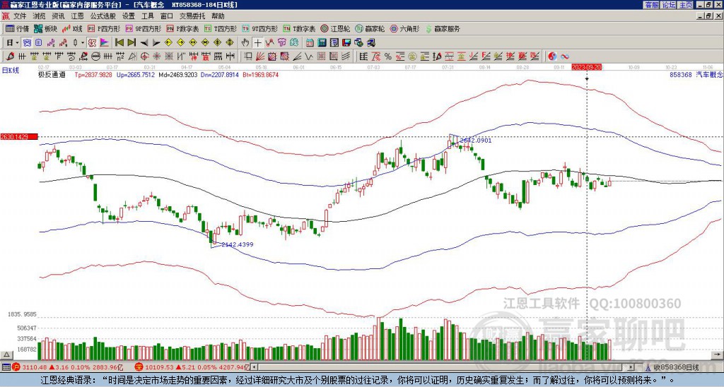
Task: Open the calculator icon
Action: click(x=322, y=43)
